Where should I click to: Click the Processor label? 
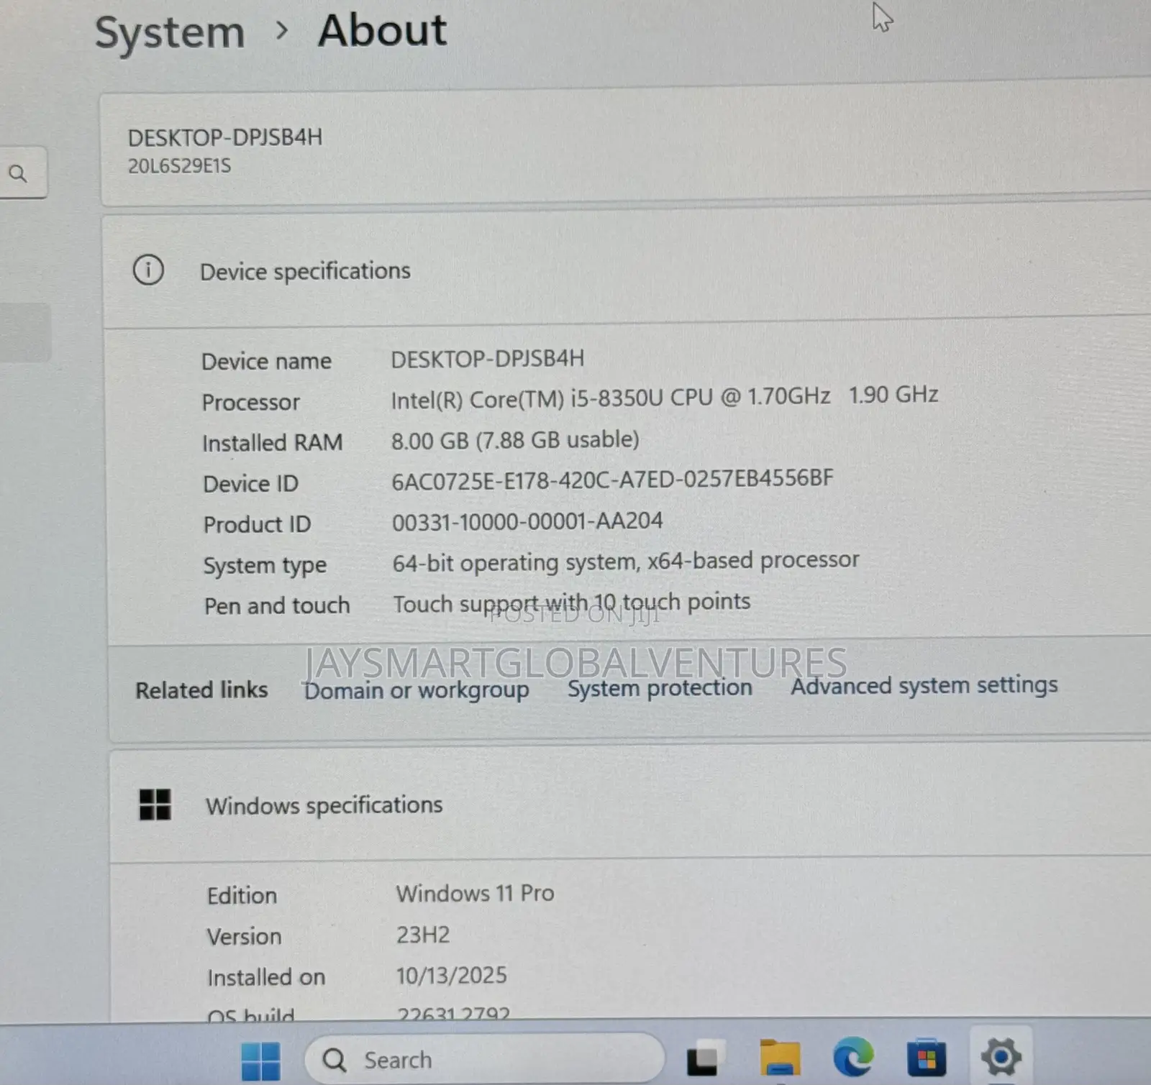click(x=250, y=402)
